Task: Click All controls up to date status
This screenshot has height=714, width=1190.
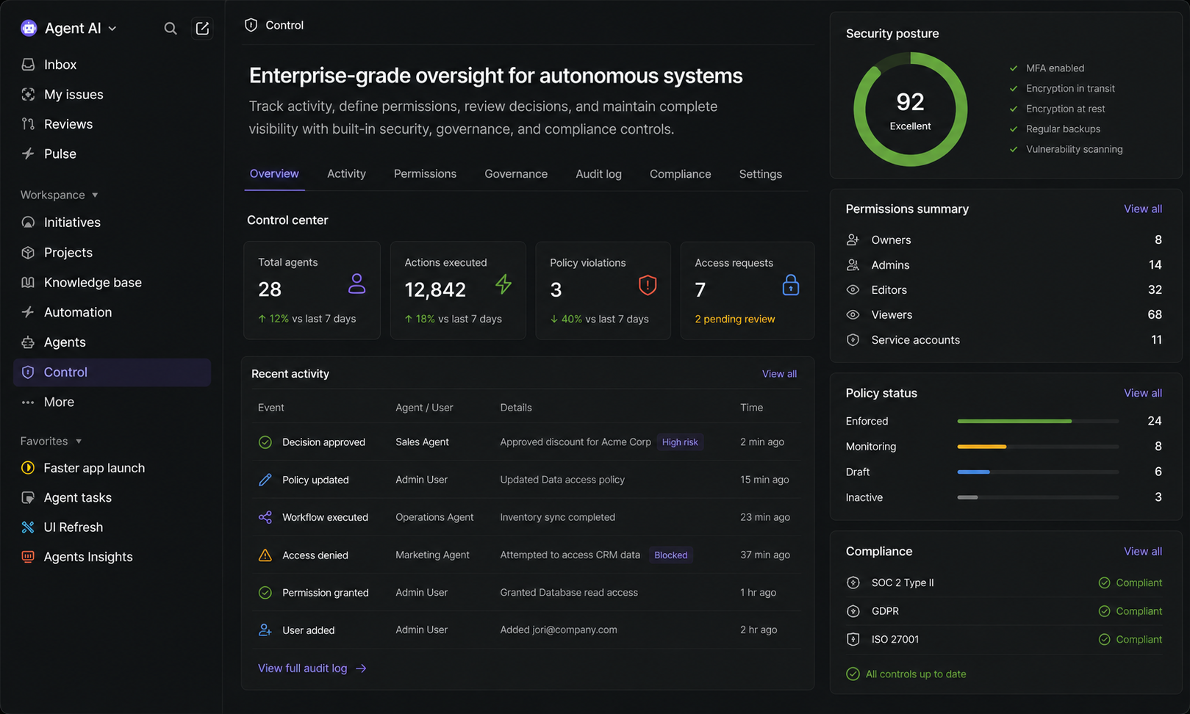Action: [x=906, y=674]
